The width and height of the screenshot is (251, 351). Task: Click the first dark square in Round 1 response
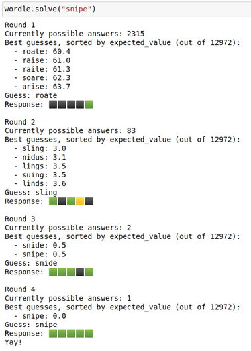53,105
